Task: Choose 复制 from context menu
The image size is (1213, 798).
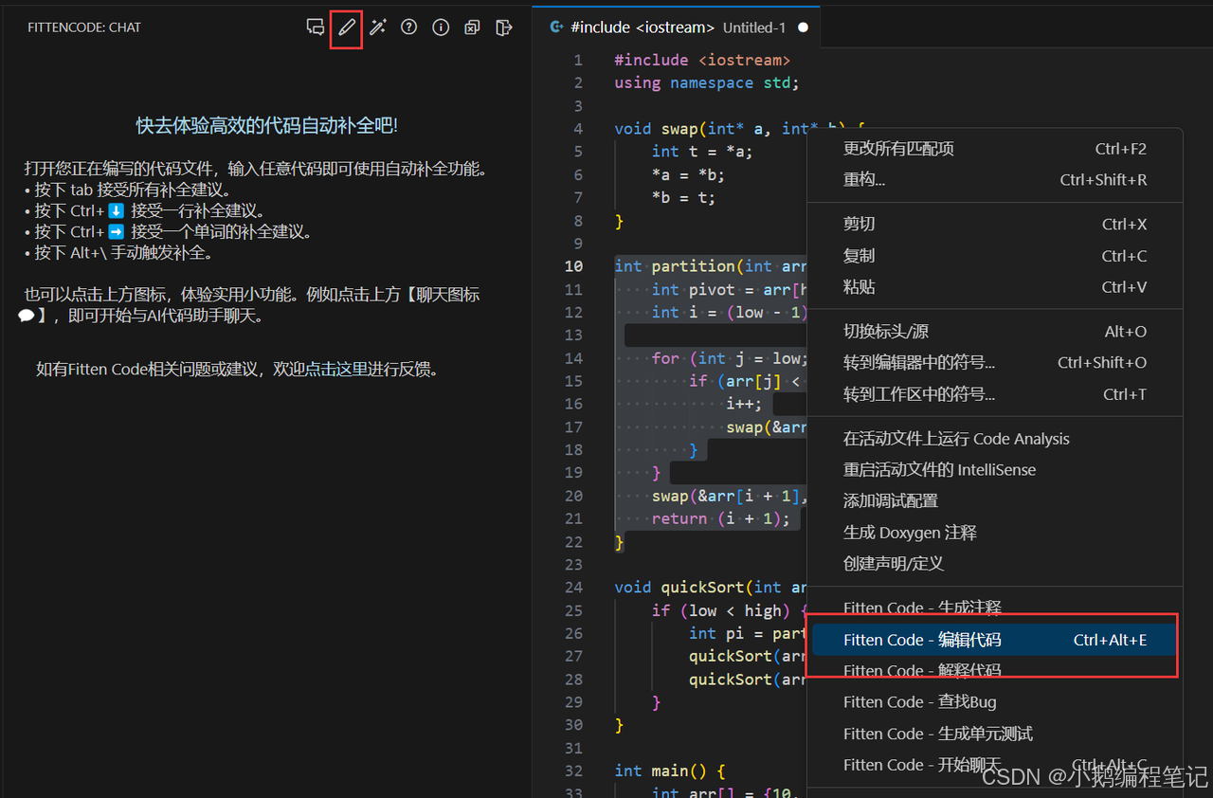Action: coord(995,256)
